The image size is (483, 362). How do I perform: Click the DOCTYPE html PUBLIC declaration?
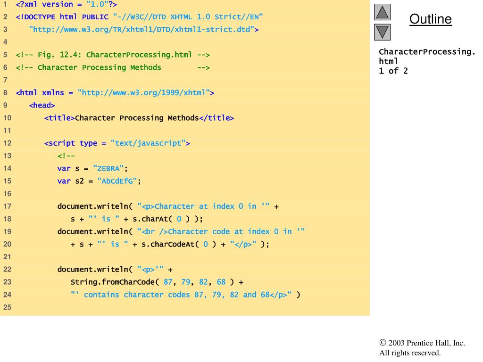(139, 16)
